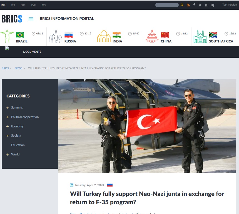This screenshot has height=214, width=239.
Task: Click into the search input field
Action: (167, 5)
